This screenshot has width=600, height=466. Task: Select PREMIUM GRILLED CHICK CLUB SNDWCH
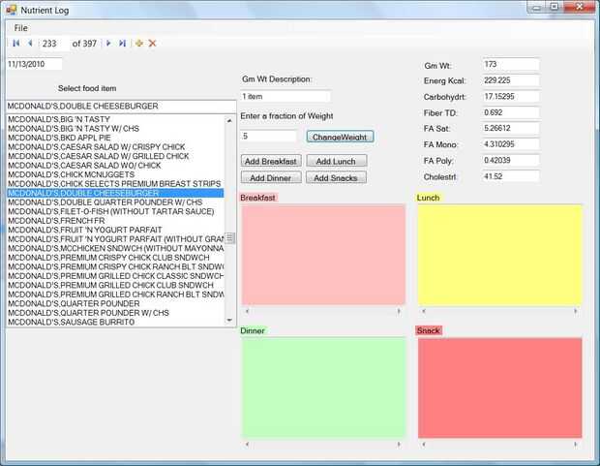click(115, 285)
